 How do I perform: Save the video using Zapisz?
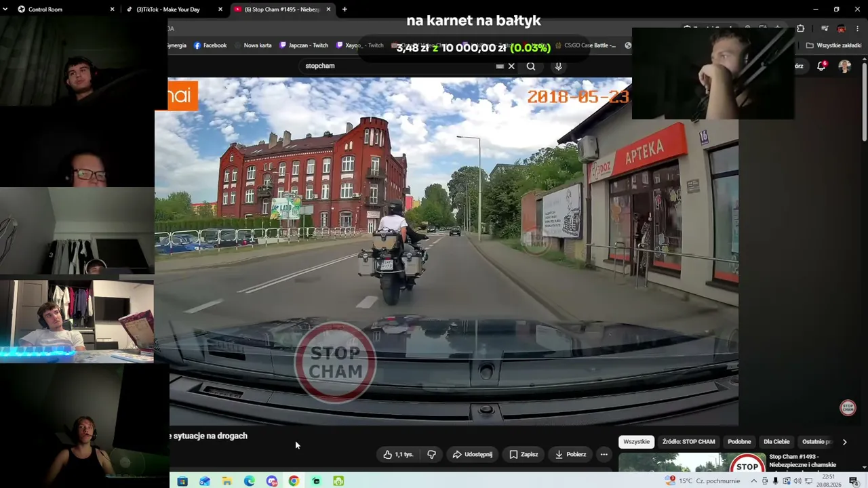[524, 454]
